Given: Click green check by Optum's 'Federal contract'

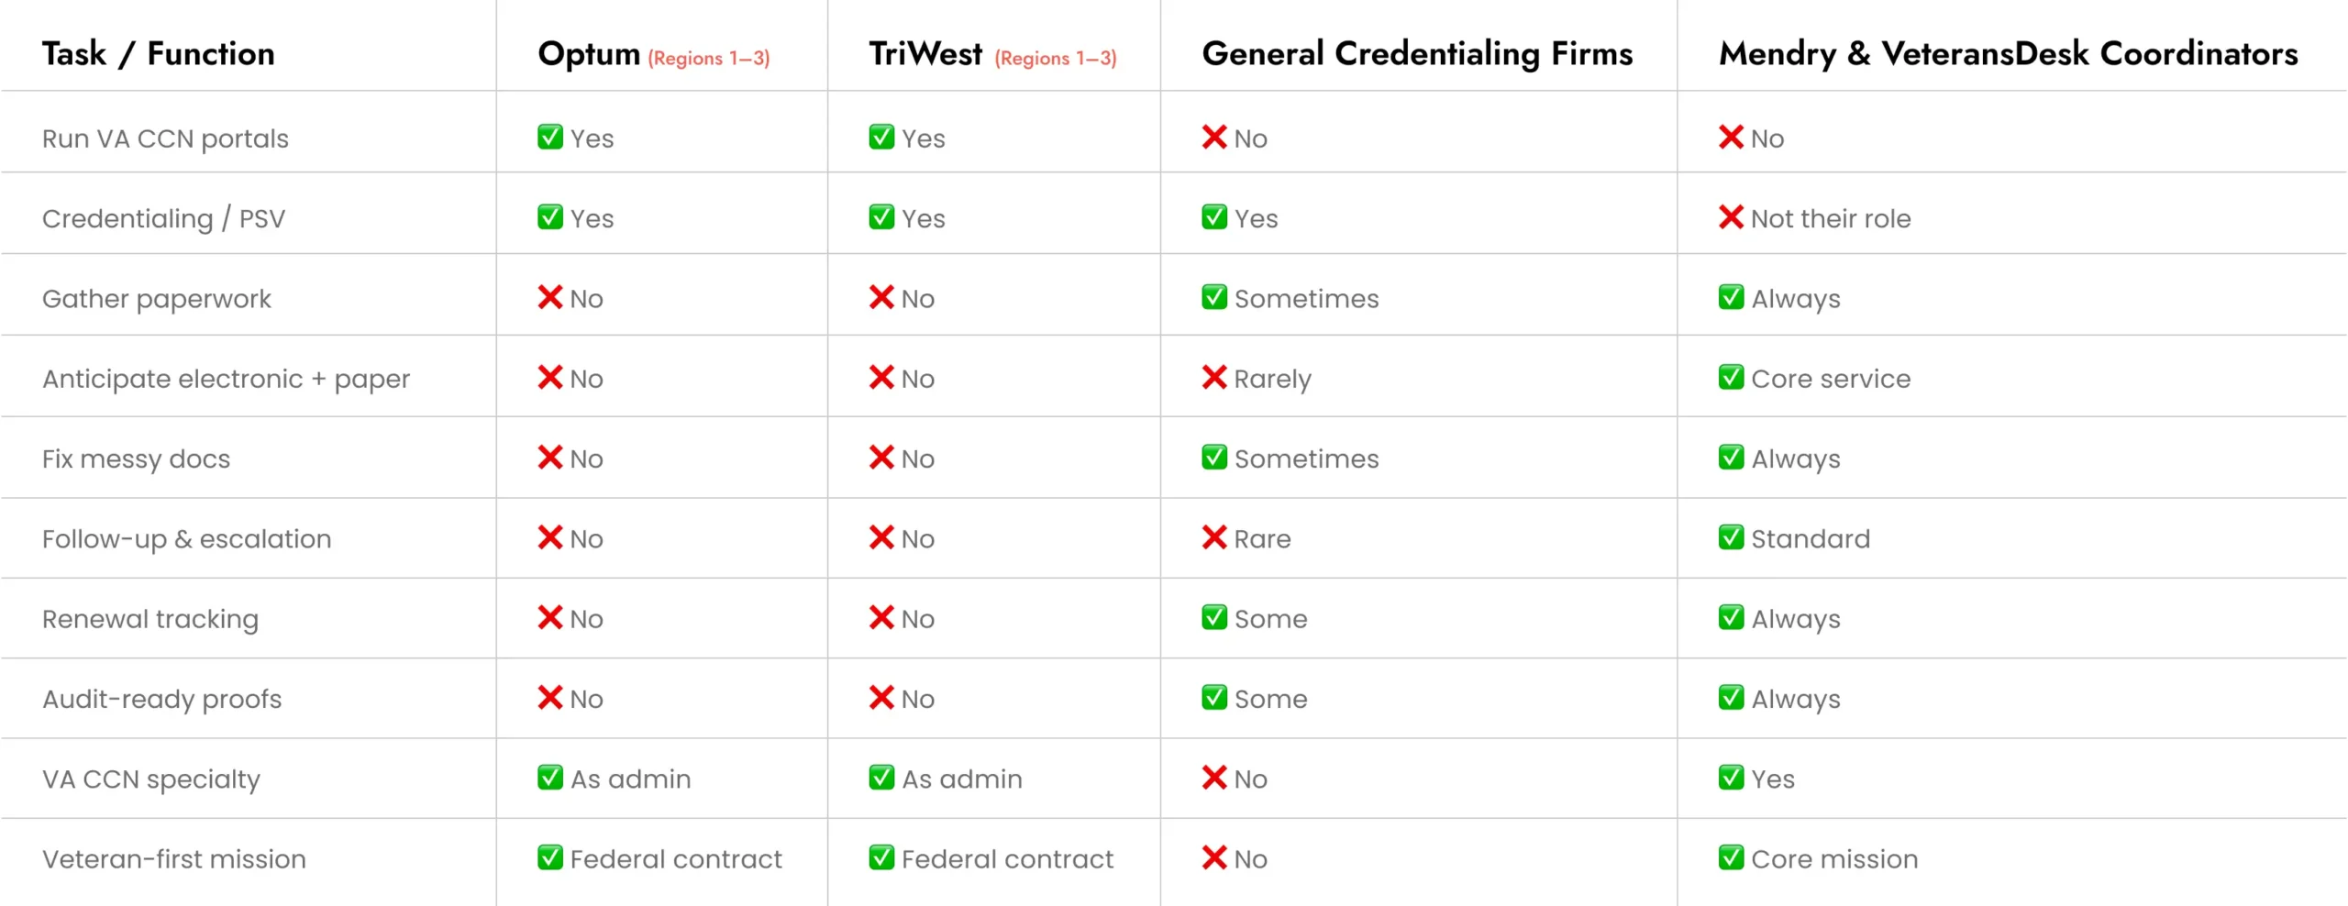Looking at the screenshot, I should (x=549, y=858).
